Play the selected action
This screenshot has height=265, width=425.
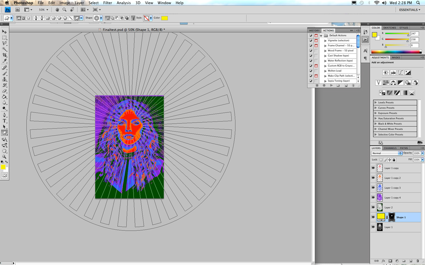331,86
